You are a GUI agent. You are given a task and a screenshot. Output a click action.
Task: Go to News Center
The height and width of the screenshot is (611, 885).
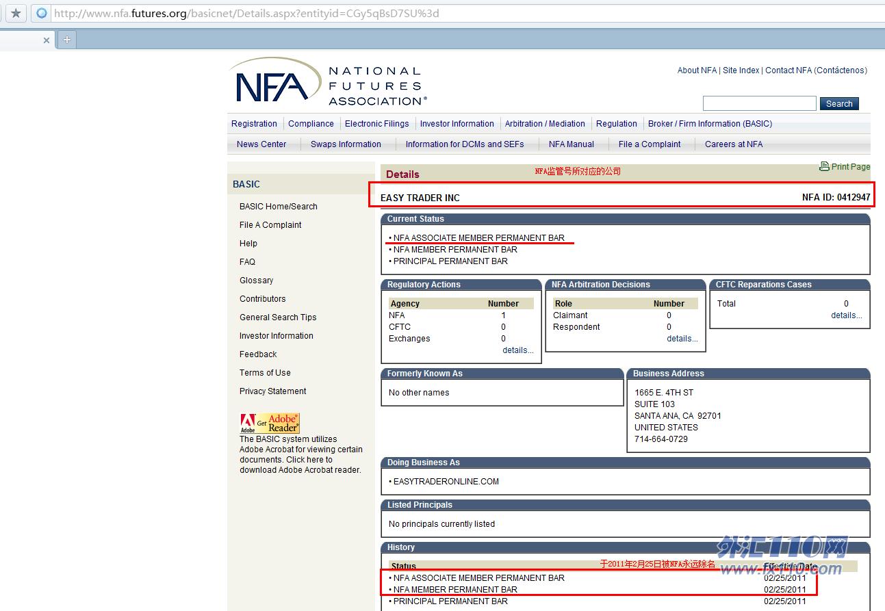[x=261, y=144]
